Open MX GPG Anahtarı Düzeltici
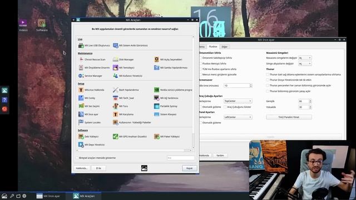This screenshot has width=356, height=200. [x=130, y=137]
